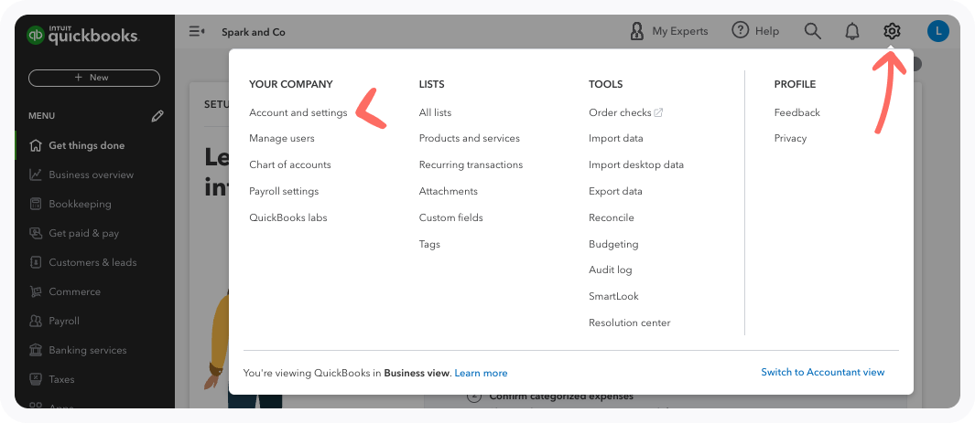Click the Get things done house icon
This screenshot has height=423, width=975.
click(36, 145)
